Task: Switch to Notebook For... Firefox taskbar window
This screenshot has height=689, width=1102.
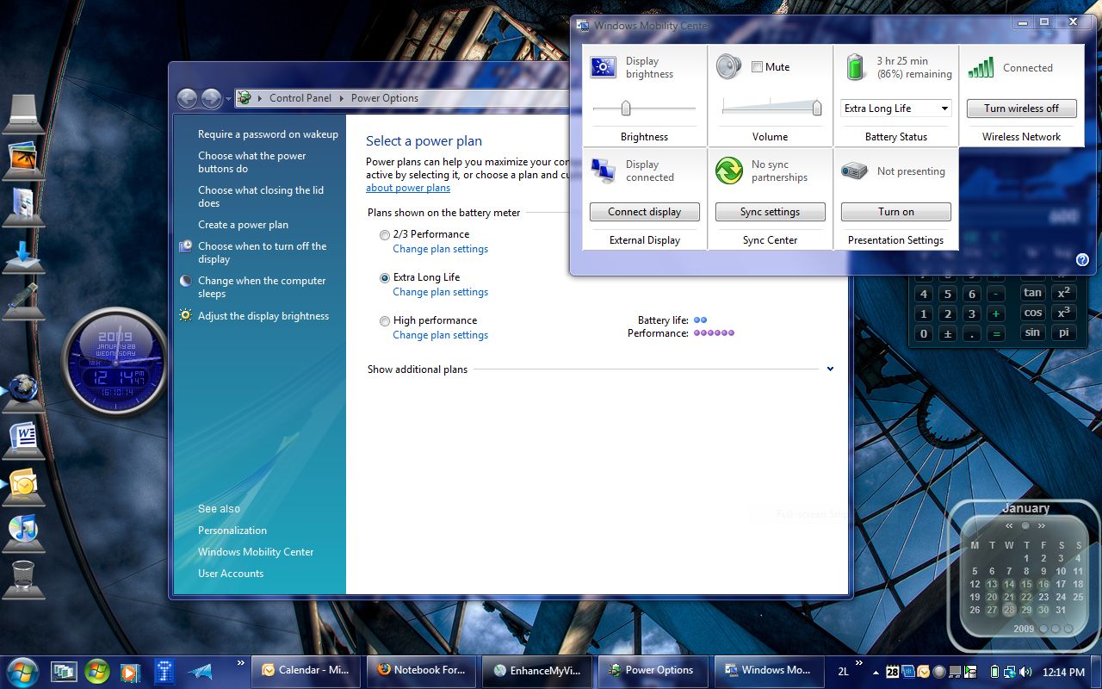Action: (x=421, y=670)
